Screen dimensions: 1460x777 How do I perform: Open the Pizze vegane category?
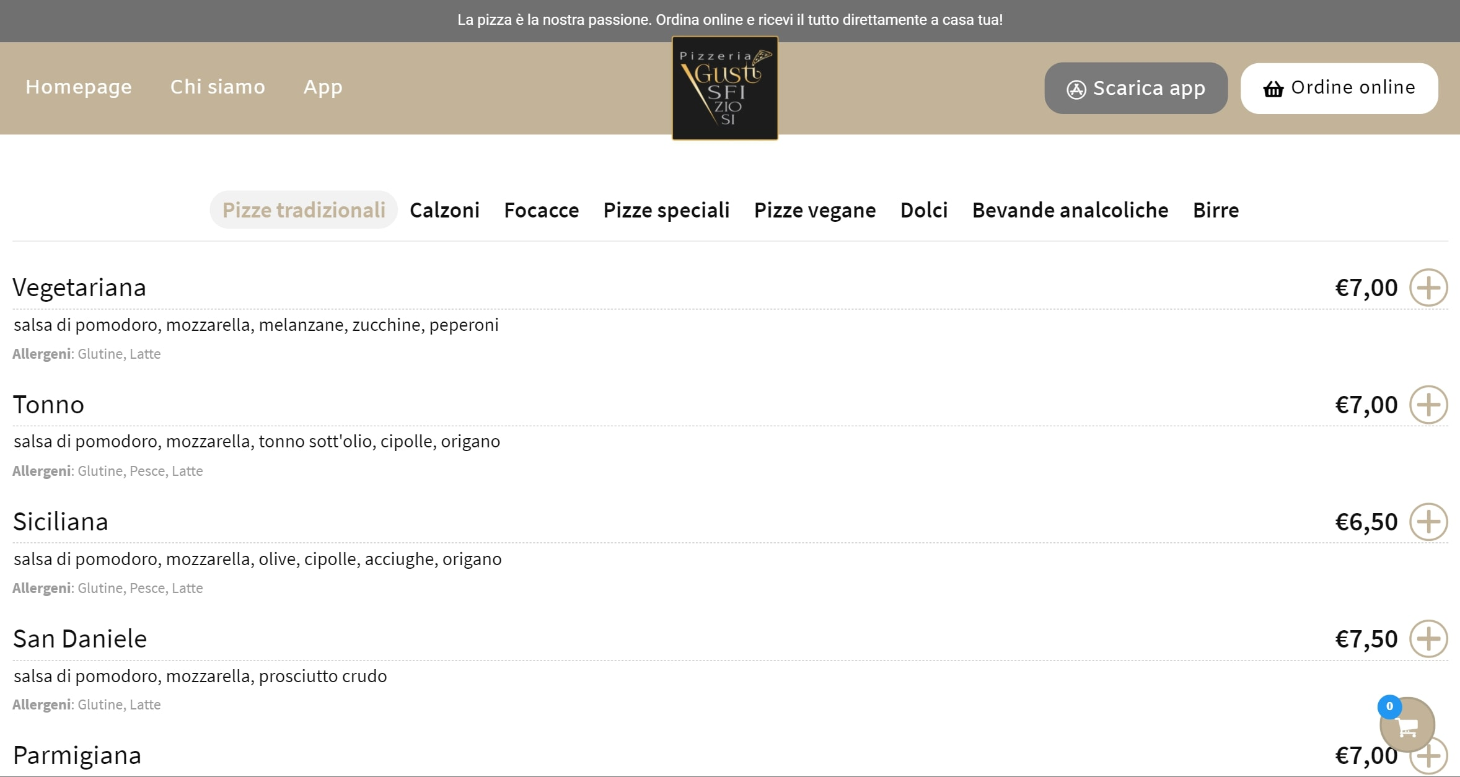pyautogui.click(x=815, y=210)
